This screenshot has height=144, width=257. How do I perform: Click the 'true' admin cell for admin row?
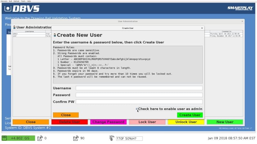48,34
